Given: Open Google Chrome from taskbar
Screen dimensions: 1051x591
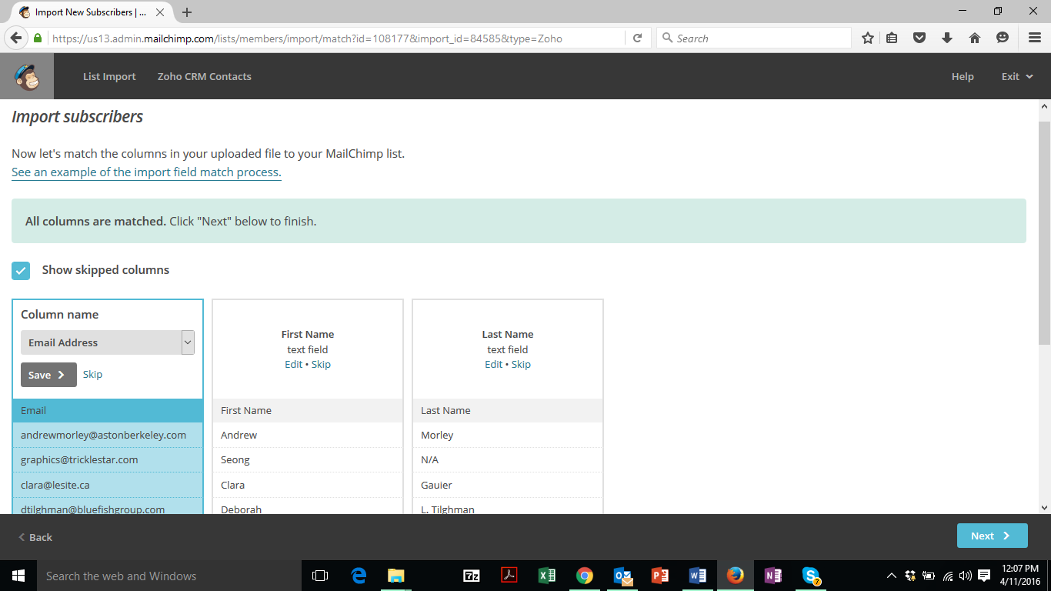Looking at the screenshot, I should pyautogui.click(x=585, y=576).
